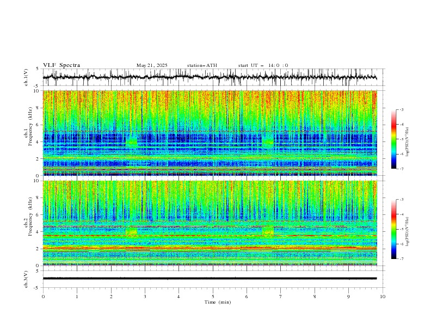Click time axis tick label "9"
Image resolution: width=431 pixels, height=333 pixels.
point(348,297)
